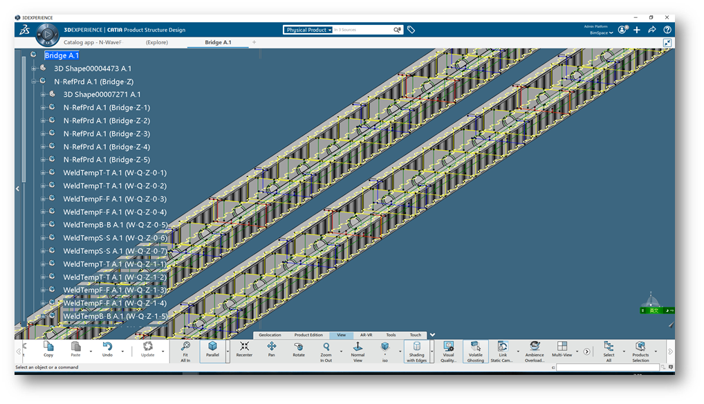Open the Tools ribbon tab
The height and width of the screenshot is (404, 704).
click(391, 335)
